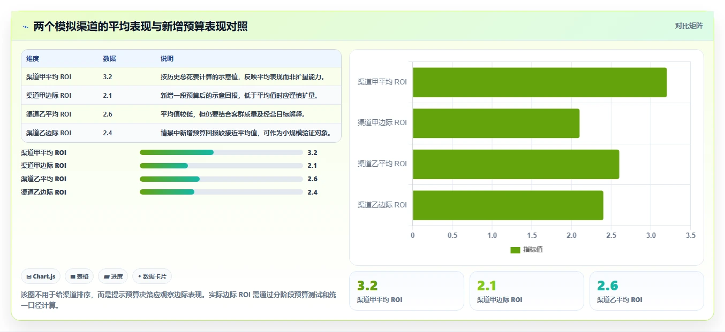The image size is (725, 332).
Task: Click the 说明 column header
Action: (167, 59)
